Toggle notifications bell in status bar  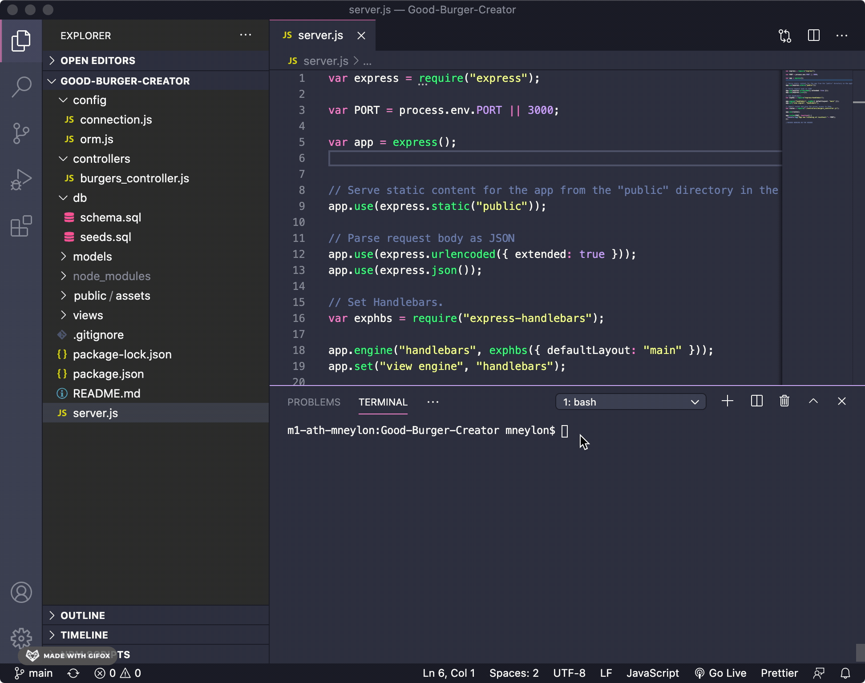[845, 673]
